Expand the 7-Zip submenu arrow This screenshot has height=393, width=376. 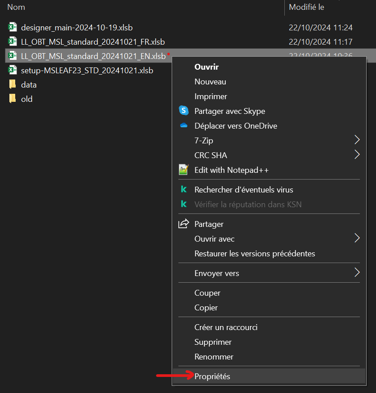coord(357,140)
